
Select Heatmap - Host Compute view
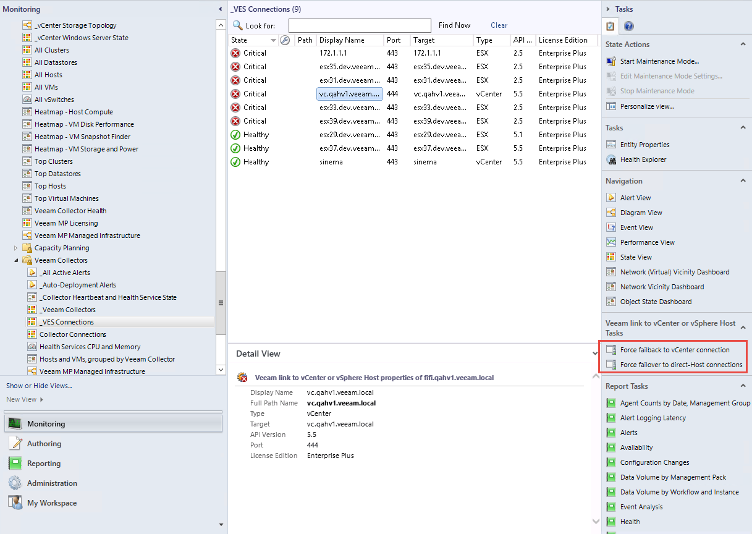74,112
